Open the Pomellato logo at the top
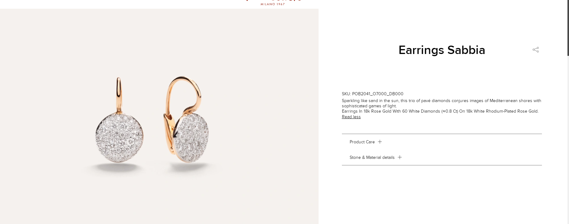The width and height of the screenshot is (569, 224). [x=273, y=2]
